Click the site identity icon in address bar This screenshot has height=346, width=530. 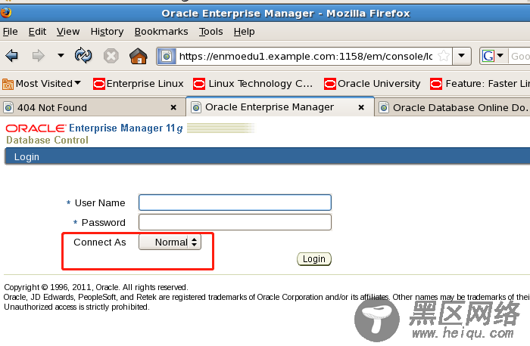[x=167, y=56]
